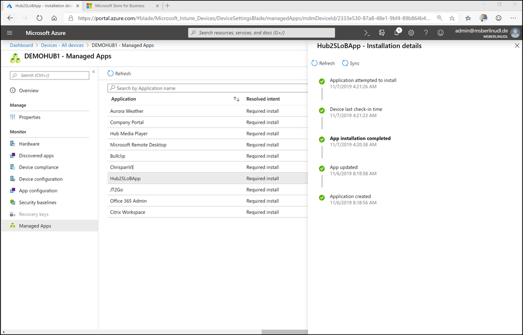Image resolution: width=523 pixels, height=335 pixels.
Task: Go back with the browser back arrow
Action: pyautogui.click(x=10, y=18)
